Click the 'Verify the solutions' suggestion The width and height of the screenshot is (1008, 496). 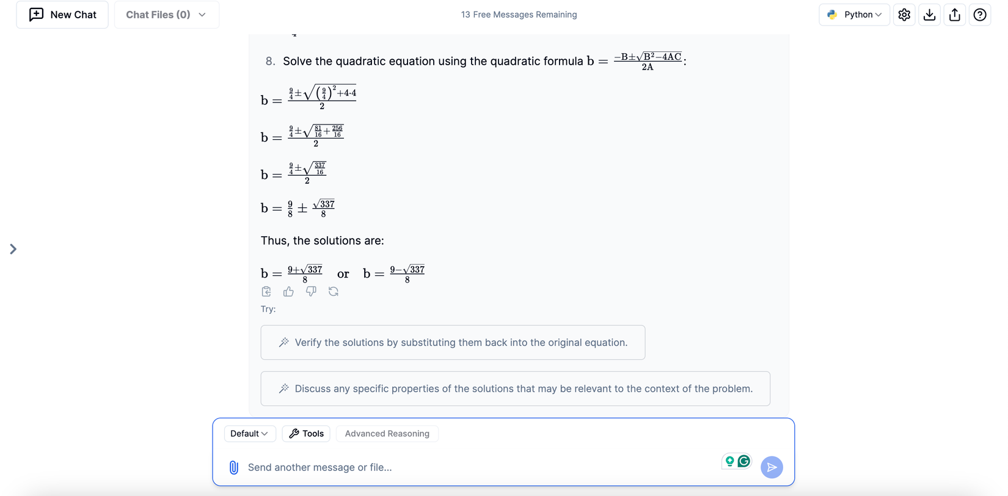click(453, 342)
